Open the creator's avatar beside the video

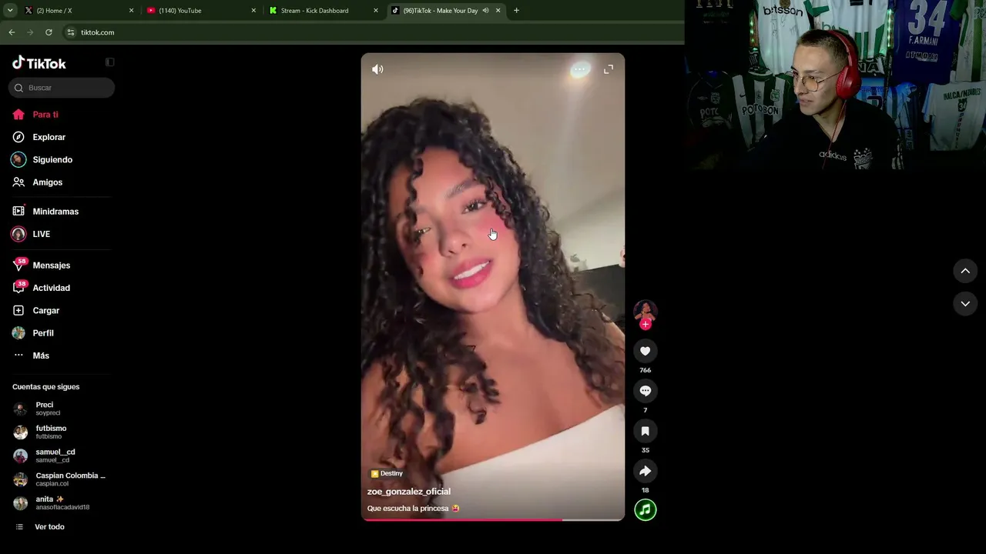click(x=646, y=311)
